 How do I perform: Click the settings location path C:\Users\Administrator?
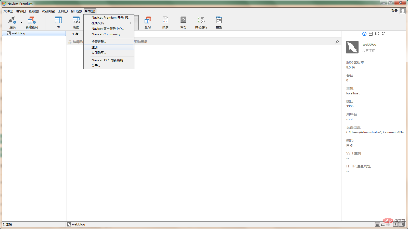click(375, 132)
